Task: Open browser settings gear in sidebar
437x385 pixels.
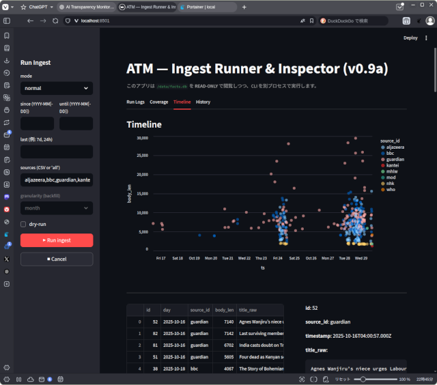Action: (x=7, y=368)
